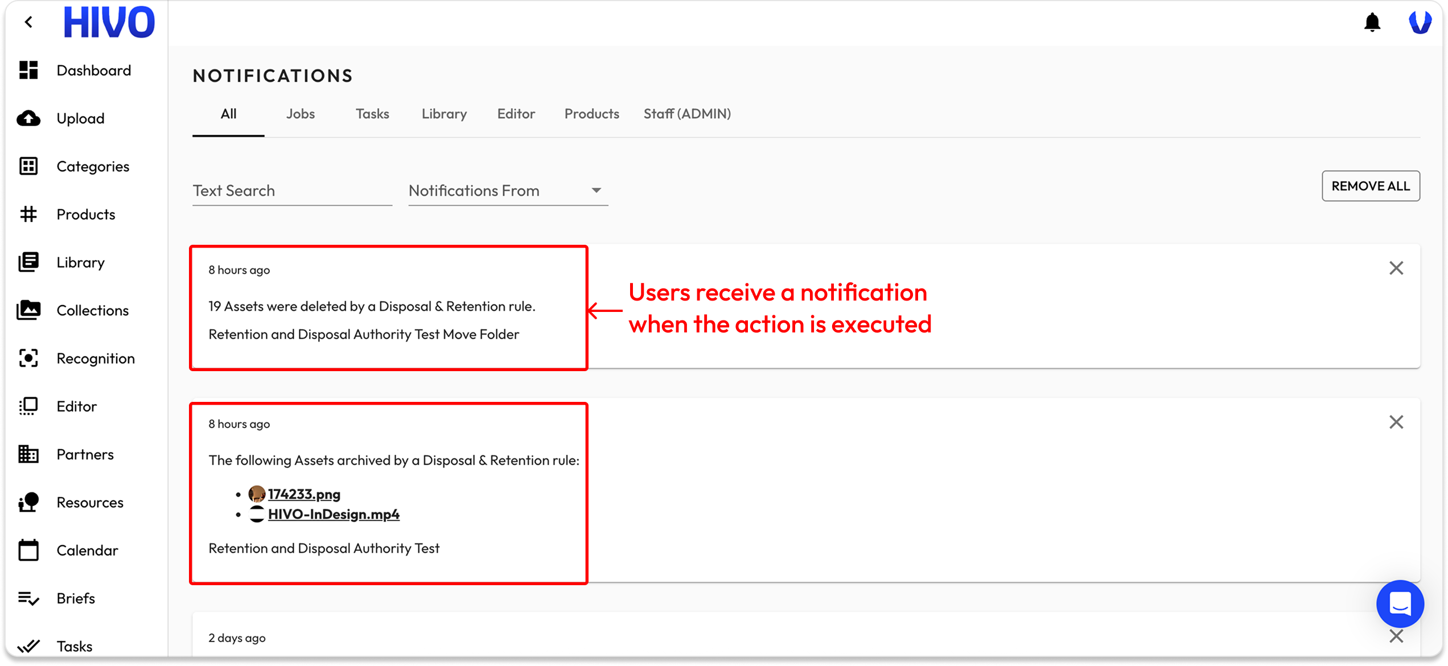The height and width of the screenshot is (666, 1448).
Task: Open the notifications bell icon
Action: [x=1372, y=23]
